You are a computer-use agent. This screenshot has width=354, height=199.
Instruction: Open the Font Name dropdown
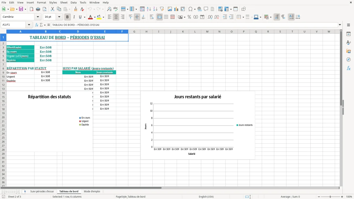[38, 17]
